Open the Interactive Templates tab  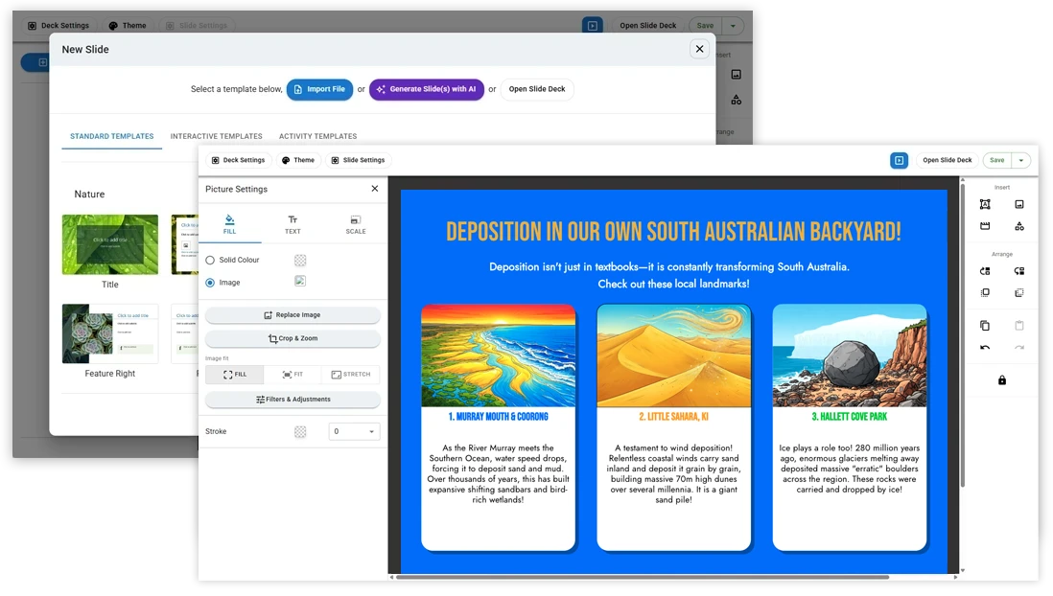(x=216, y=136)
